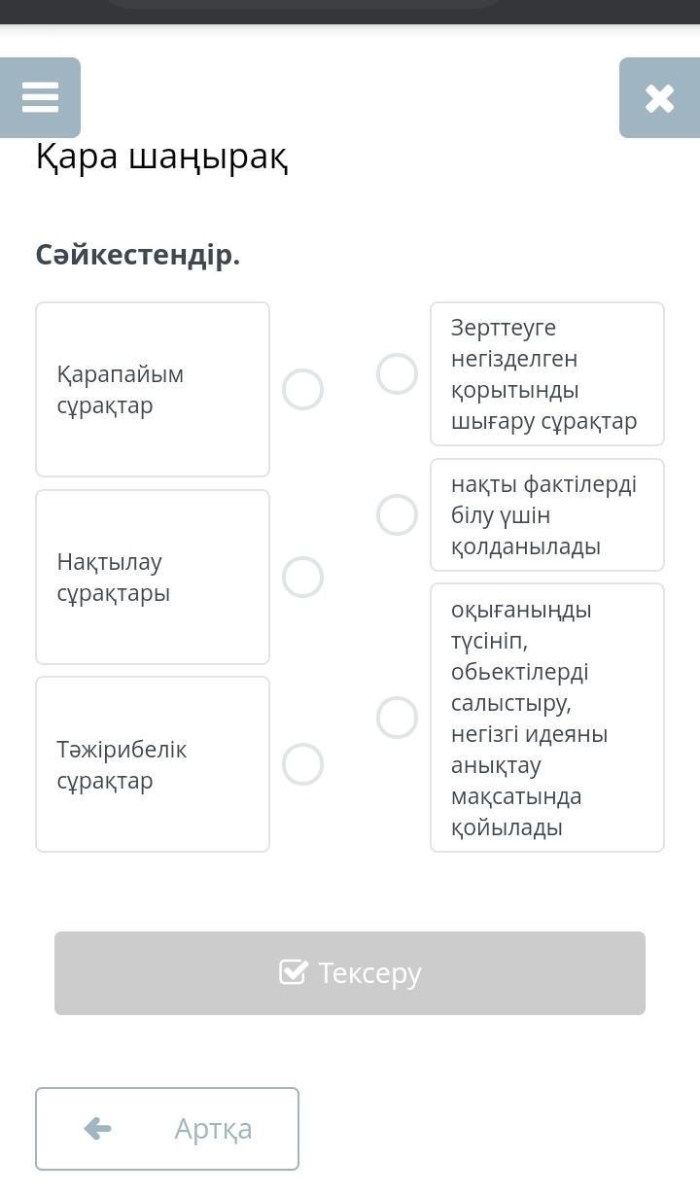Click the Зерттеуге негізделген қорытынды answer card
This screenshot has width=700, height=1195.
tap(546, 374)
